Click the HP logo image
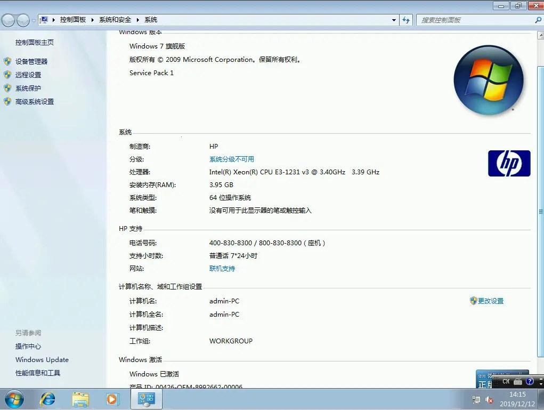Screen dimensions: 544x410 [x=509, y=163]
